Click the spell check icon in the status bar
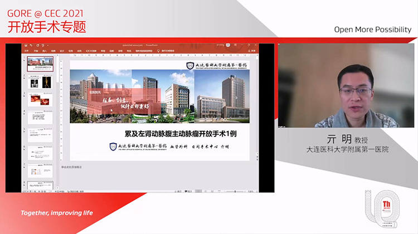 click(x=50, y=191)
